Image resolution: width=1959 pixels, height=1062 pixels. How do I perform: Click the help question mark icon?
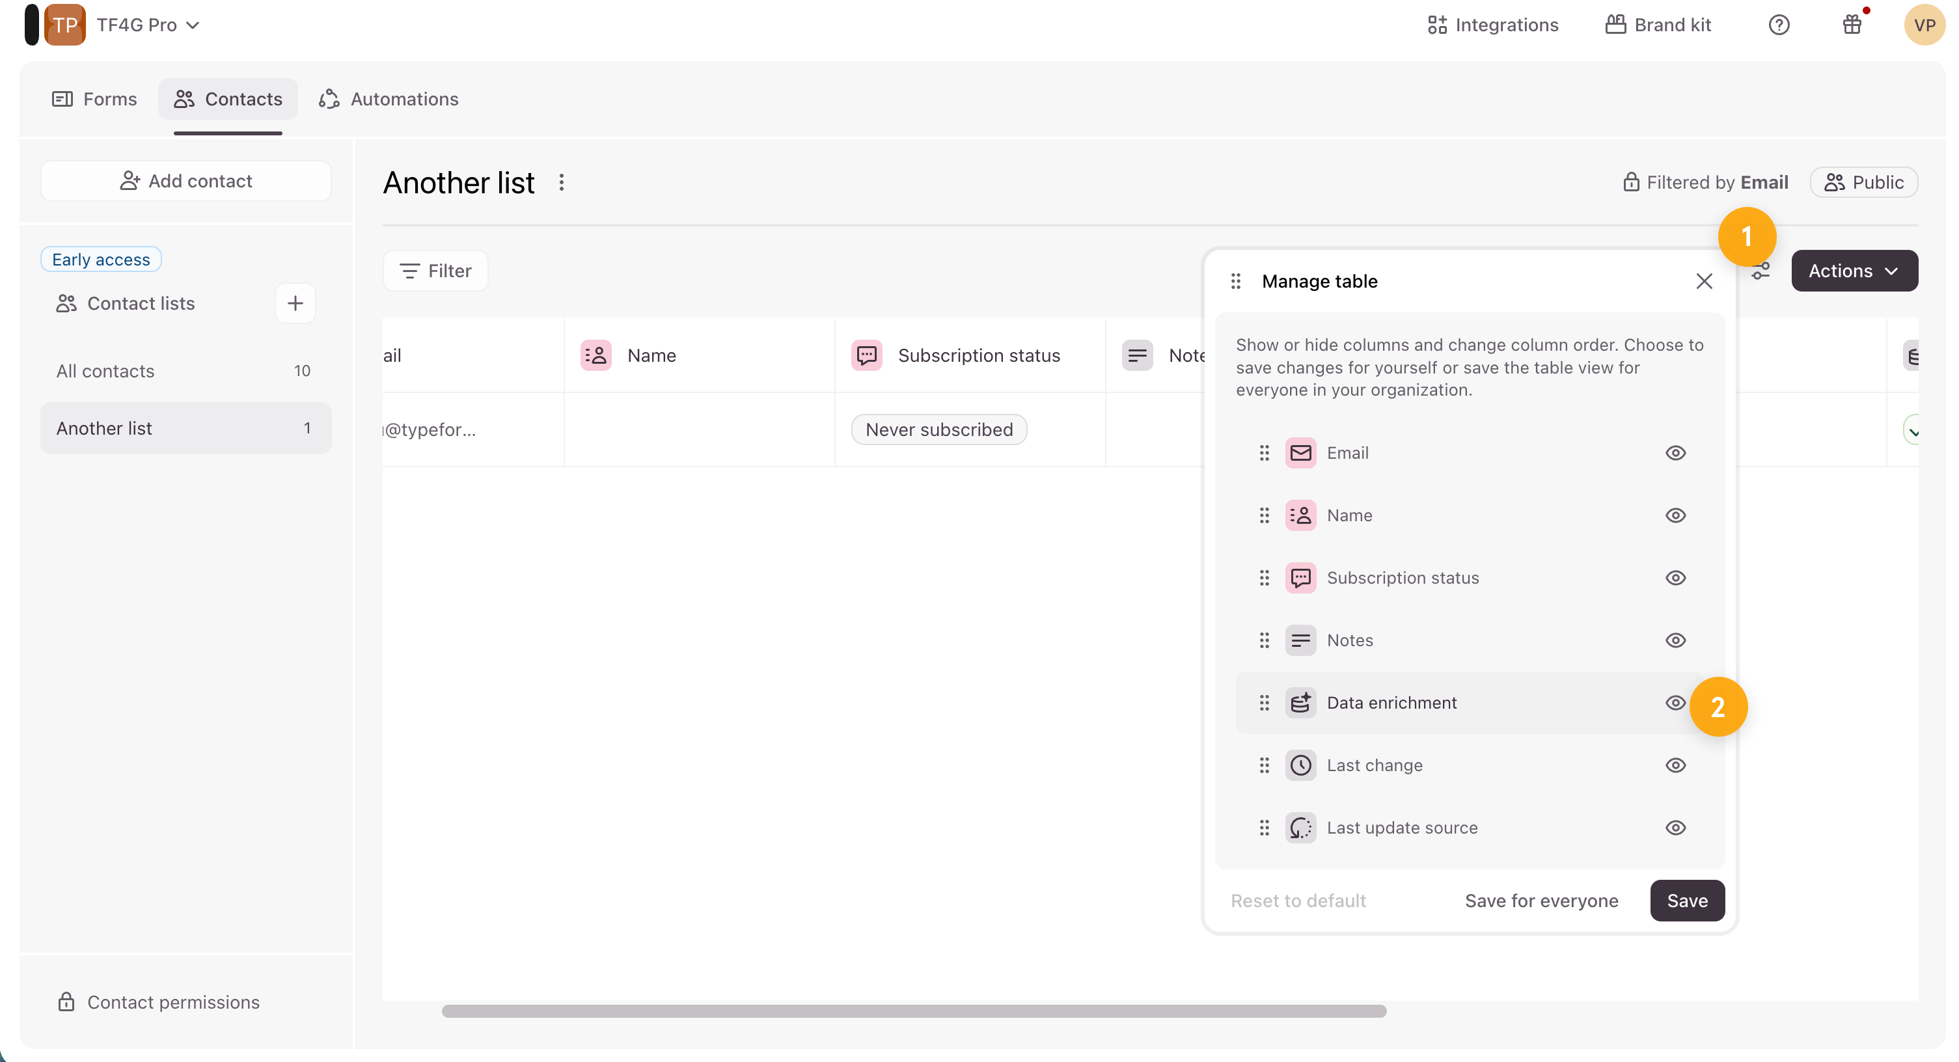1779,25
